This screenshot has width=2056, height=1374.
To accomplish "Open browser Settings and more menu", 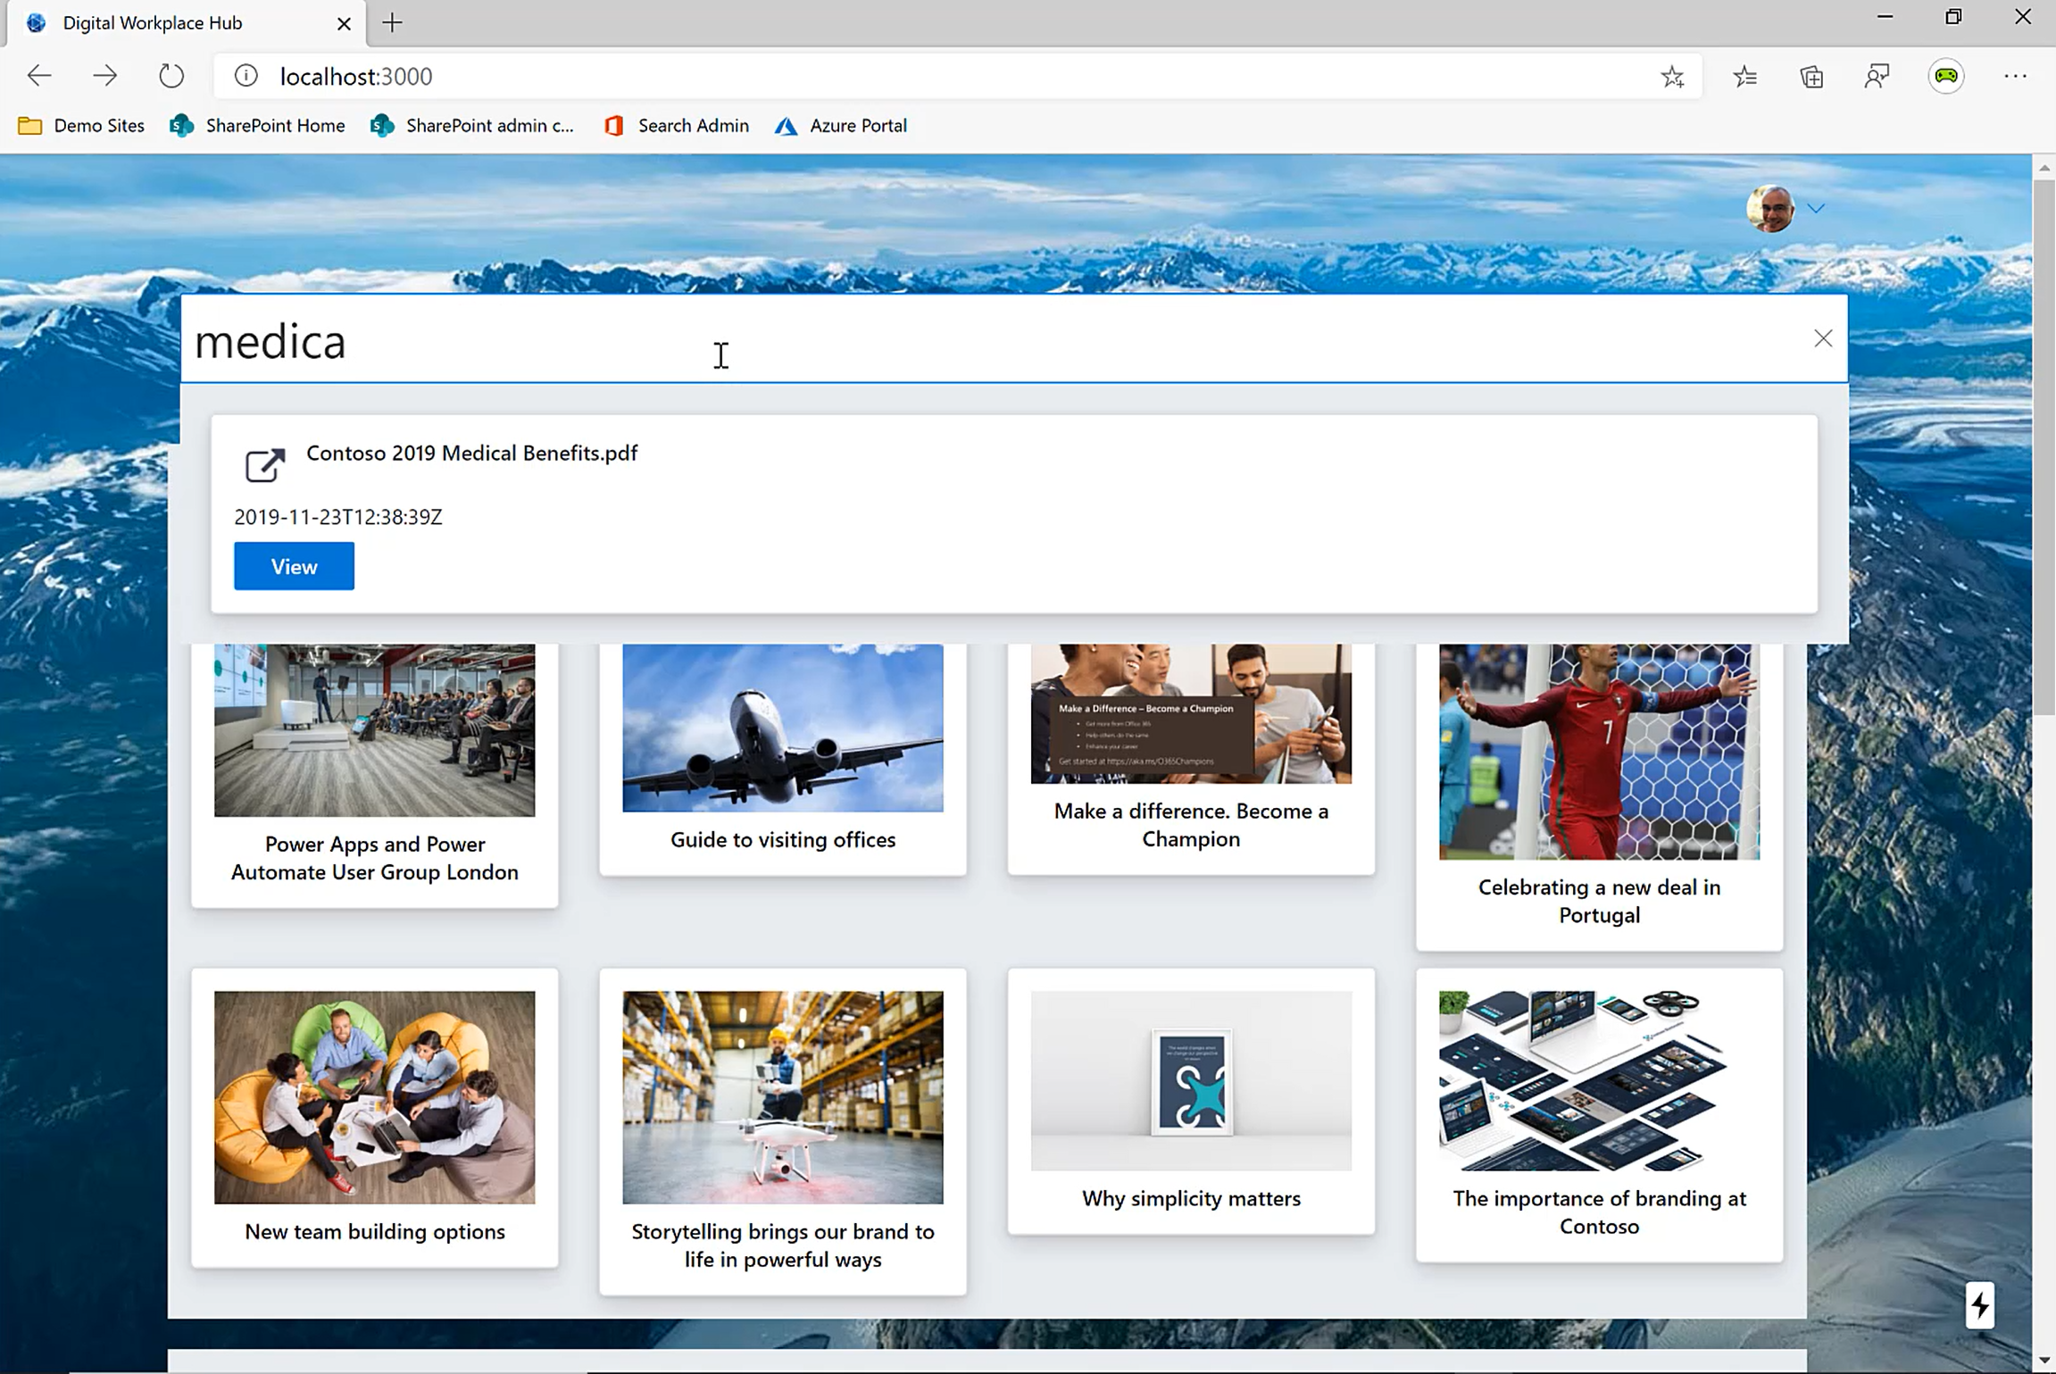I will (2015, 77).
